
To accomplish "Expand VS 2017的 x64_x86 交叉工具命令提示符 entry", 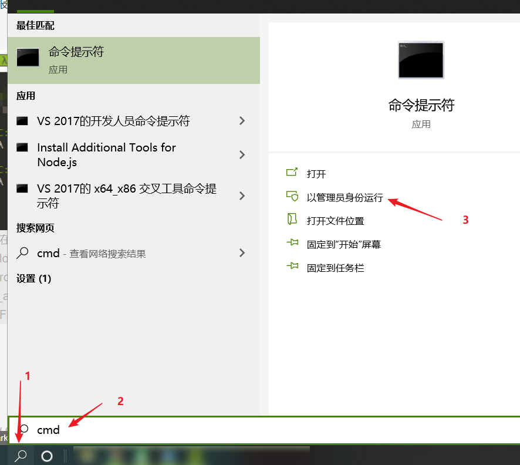I will [242, 196].
